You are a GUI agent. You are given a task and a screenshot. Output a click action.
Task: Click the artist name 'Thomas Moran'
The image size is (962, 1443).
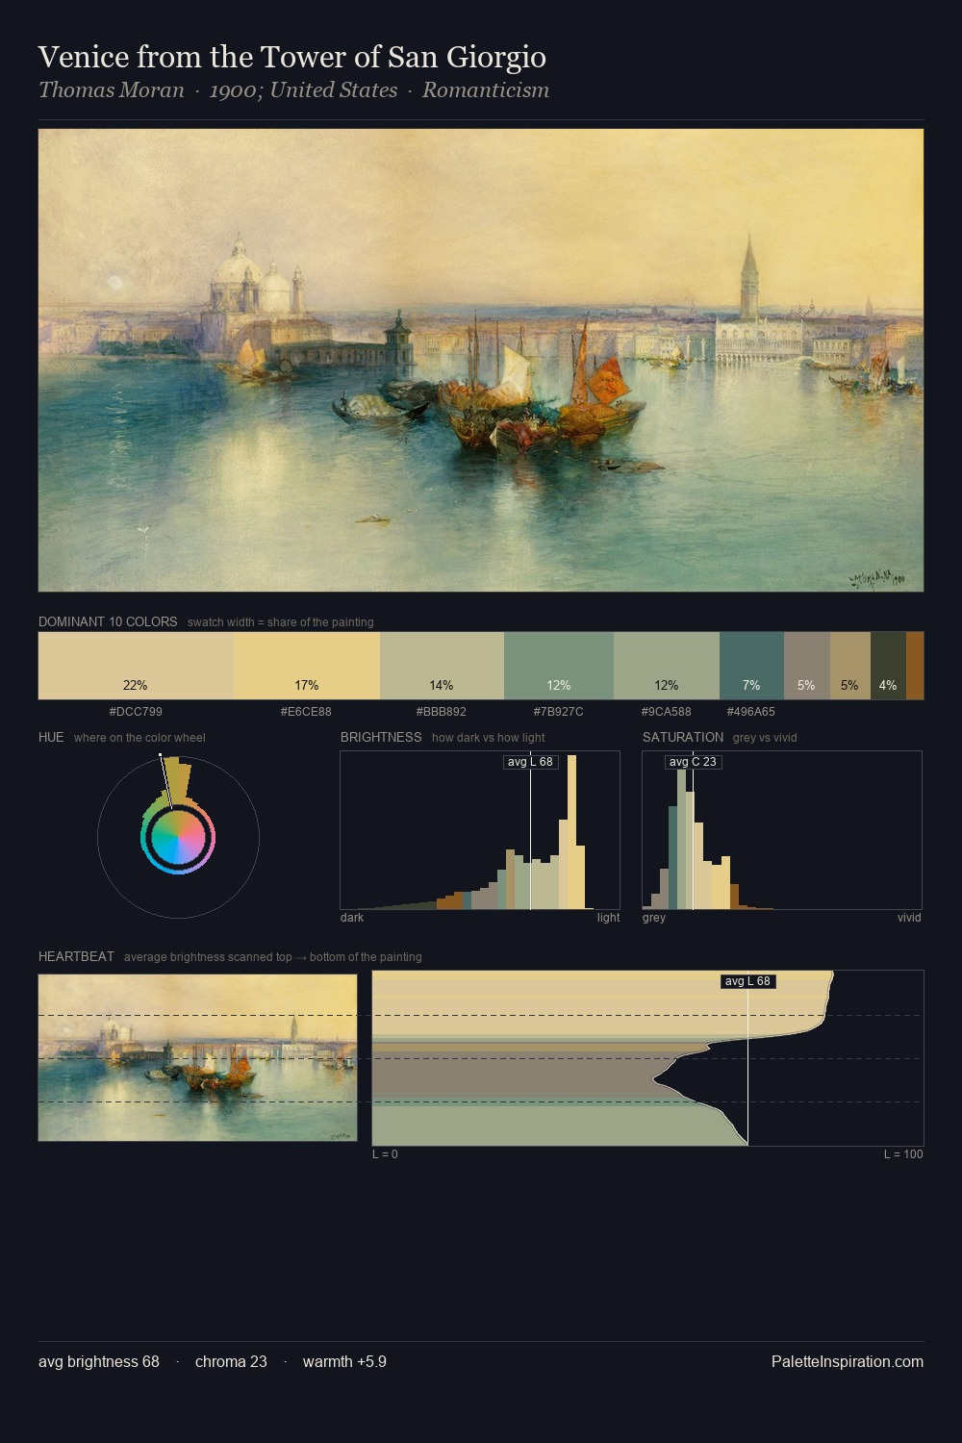pos(111,90)
